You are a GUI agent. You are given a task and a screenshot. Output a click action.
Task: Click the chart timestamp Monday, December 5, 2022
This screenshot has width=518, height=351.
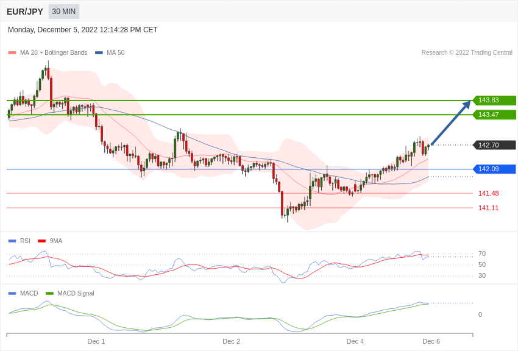click(x=83, y=30)
